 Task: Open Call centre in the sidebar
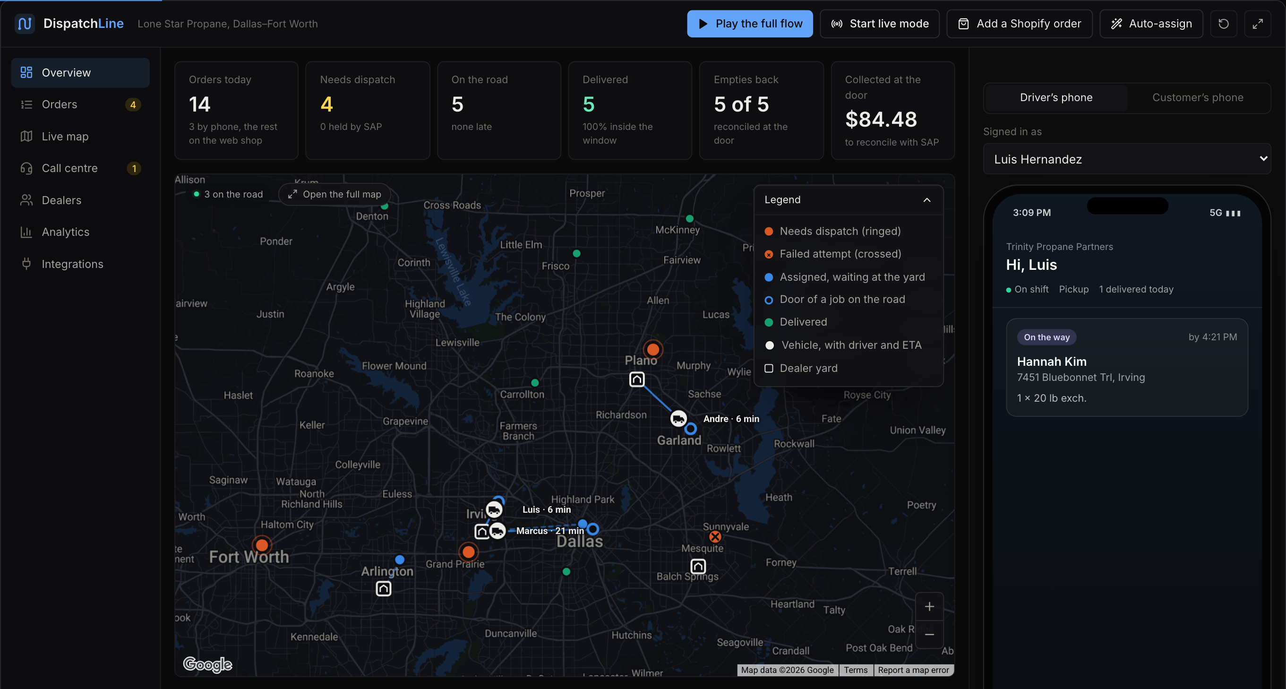(x=80, y=168)
